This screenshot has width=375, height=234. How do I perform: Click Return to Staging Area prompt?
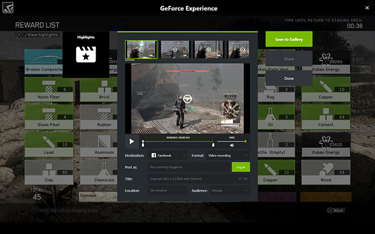pos(64,211)
